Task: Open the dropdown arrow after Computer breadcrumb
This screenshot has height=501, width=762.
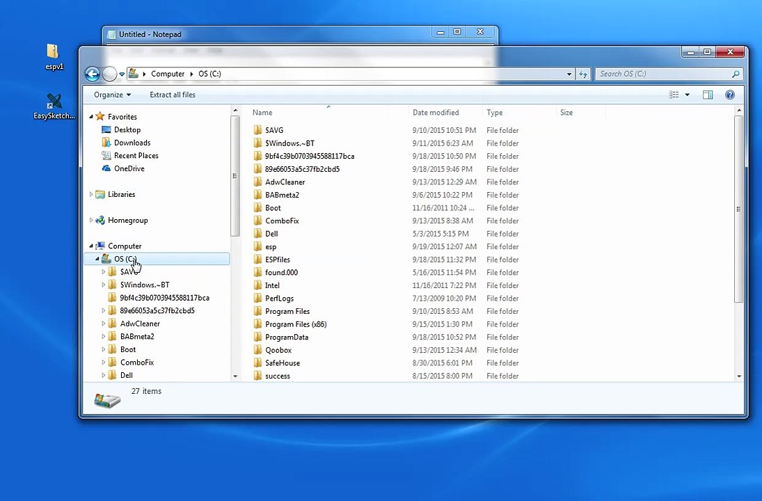Action: click(191, 74)
